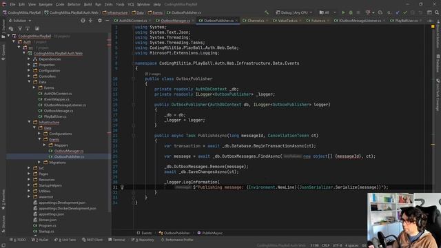
Task: Expand the Mappers folder
Action: coord(44,145)
